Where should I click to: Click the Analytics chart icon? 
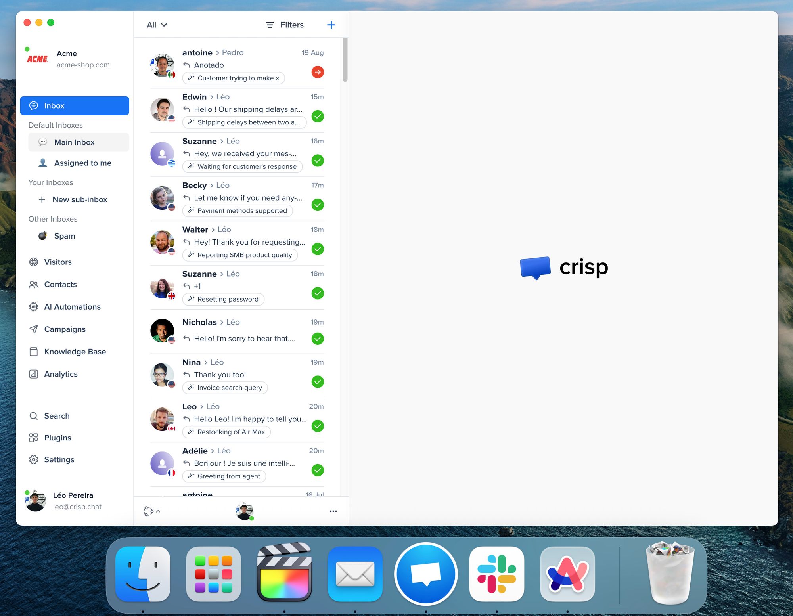(34, 374)
